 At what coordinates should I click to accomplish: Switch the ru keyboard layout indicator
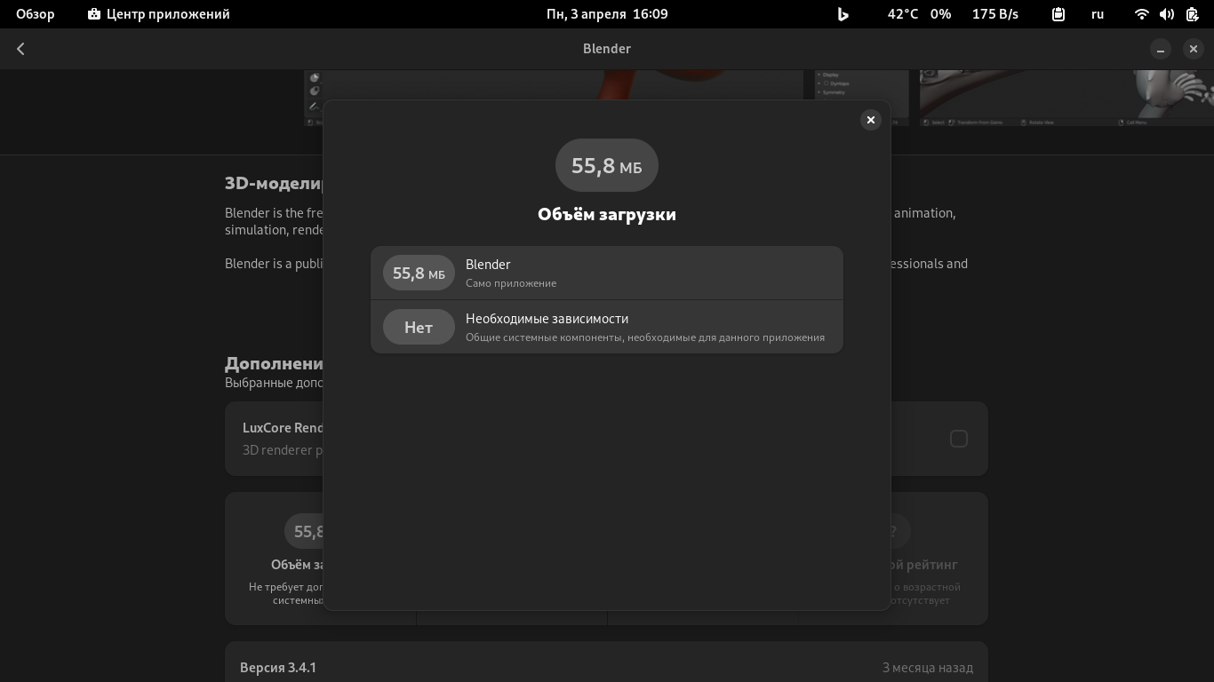point(1098,14)
